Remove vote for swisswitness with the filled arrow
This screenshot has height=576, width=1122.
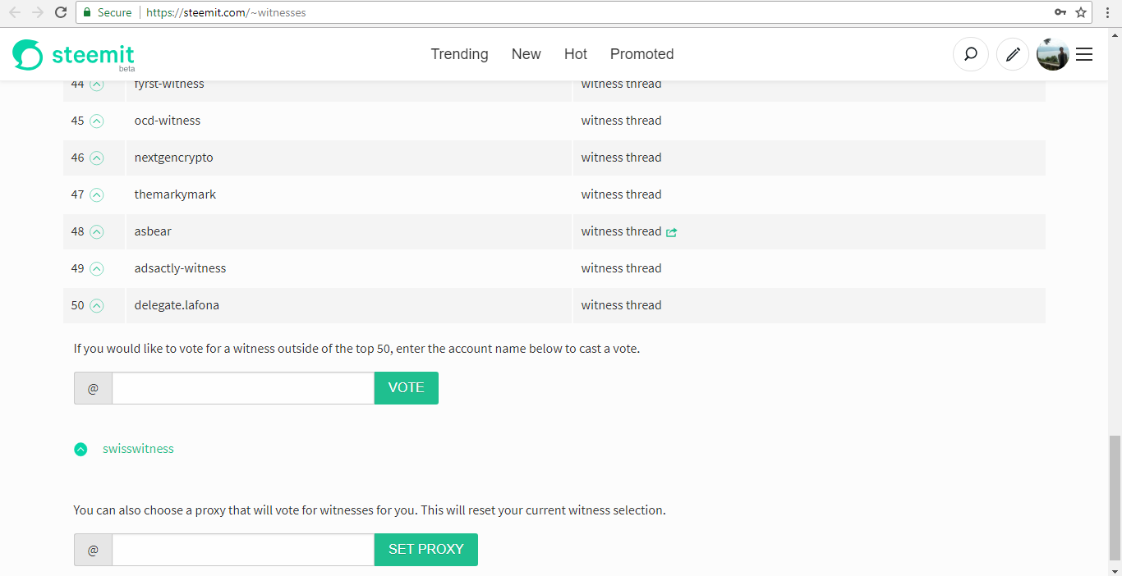(80, 449)
